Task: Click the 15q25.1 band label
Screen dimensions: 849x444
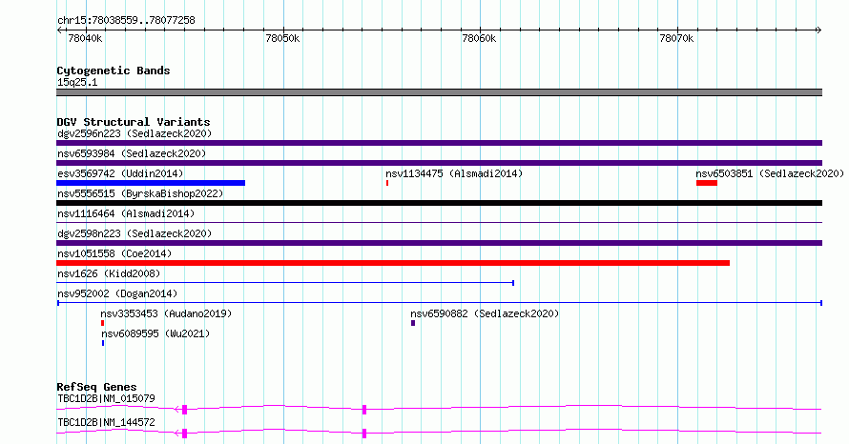Action: click(77, 82)
